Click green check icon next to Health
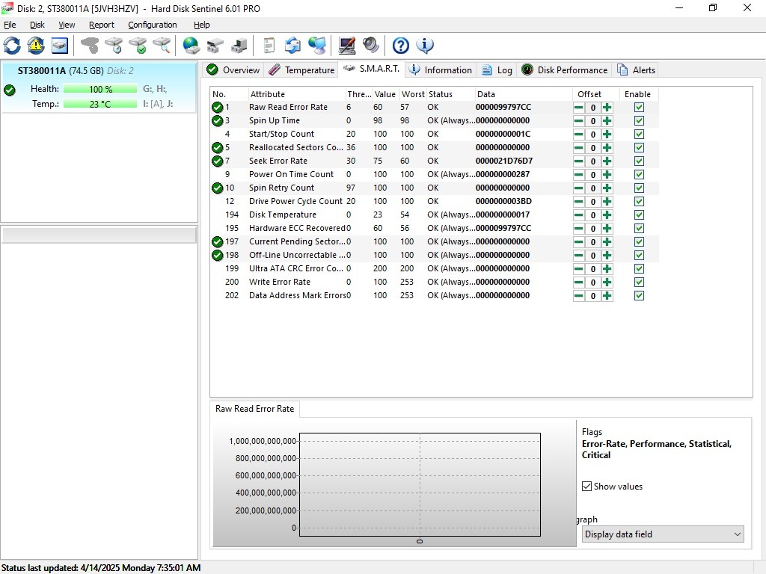766x574 pixels. [x=9, y=90]
